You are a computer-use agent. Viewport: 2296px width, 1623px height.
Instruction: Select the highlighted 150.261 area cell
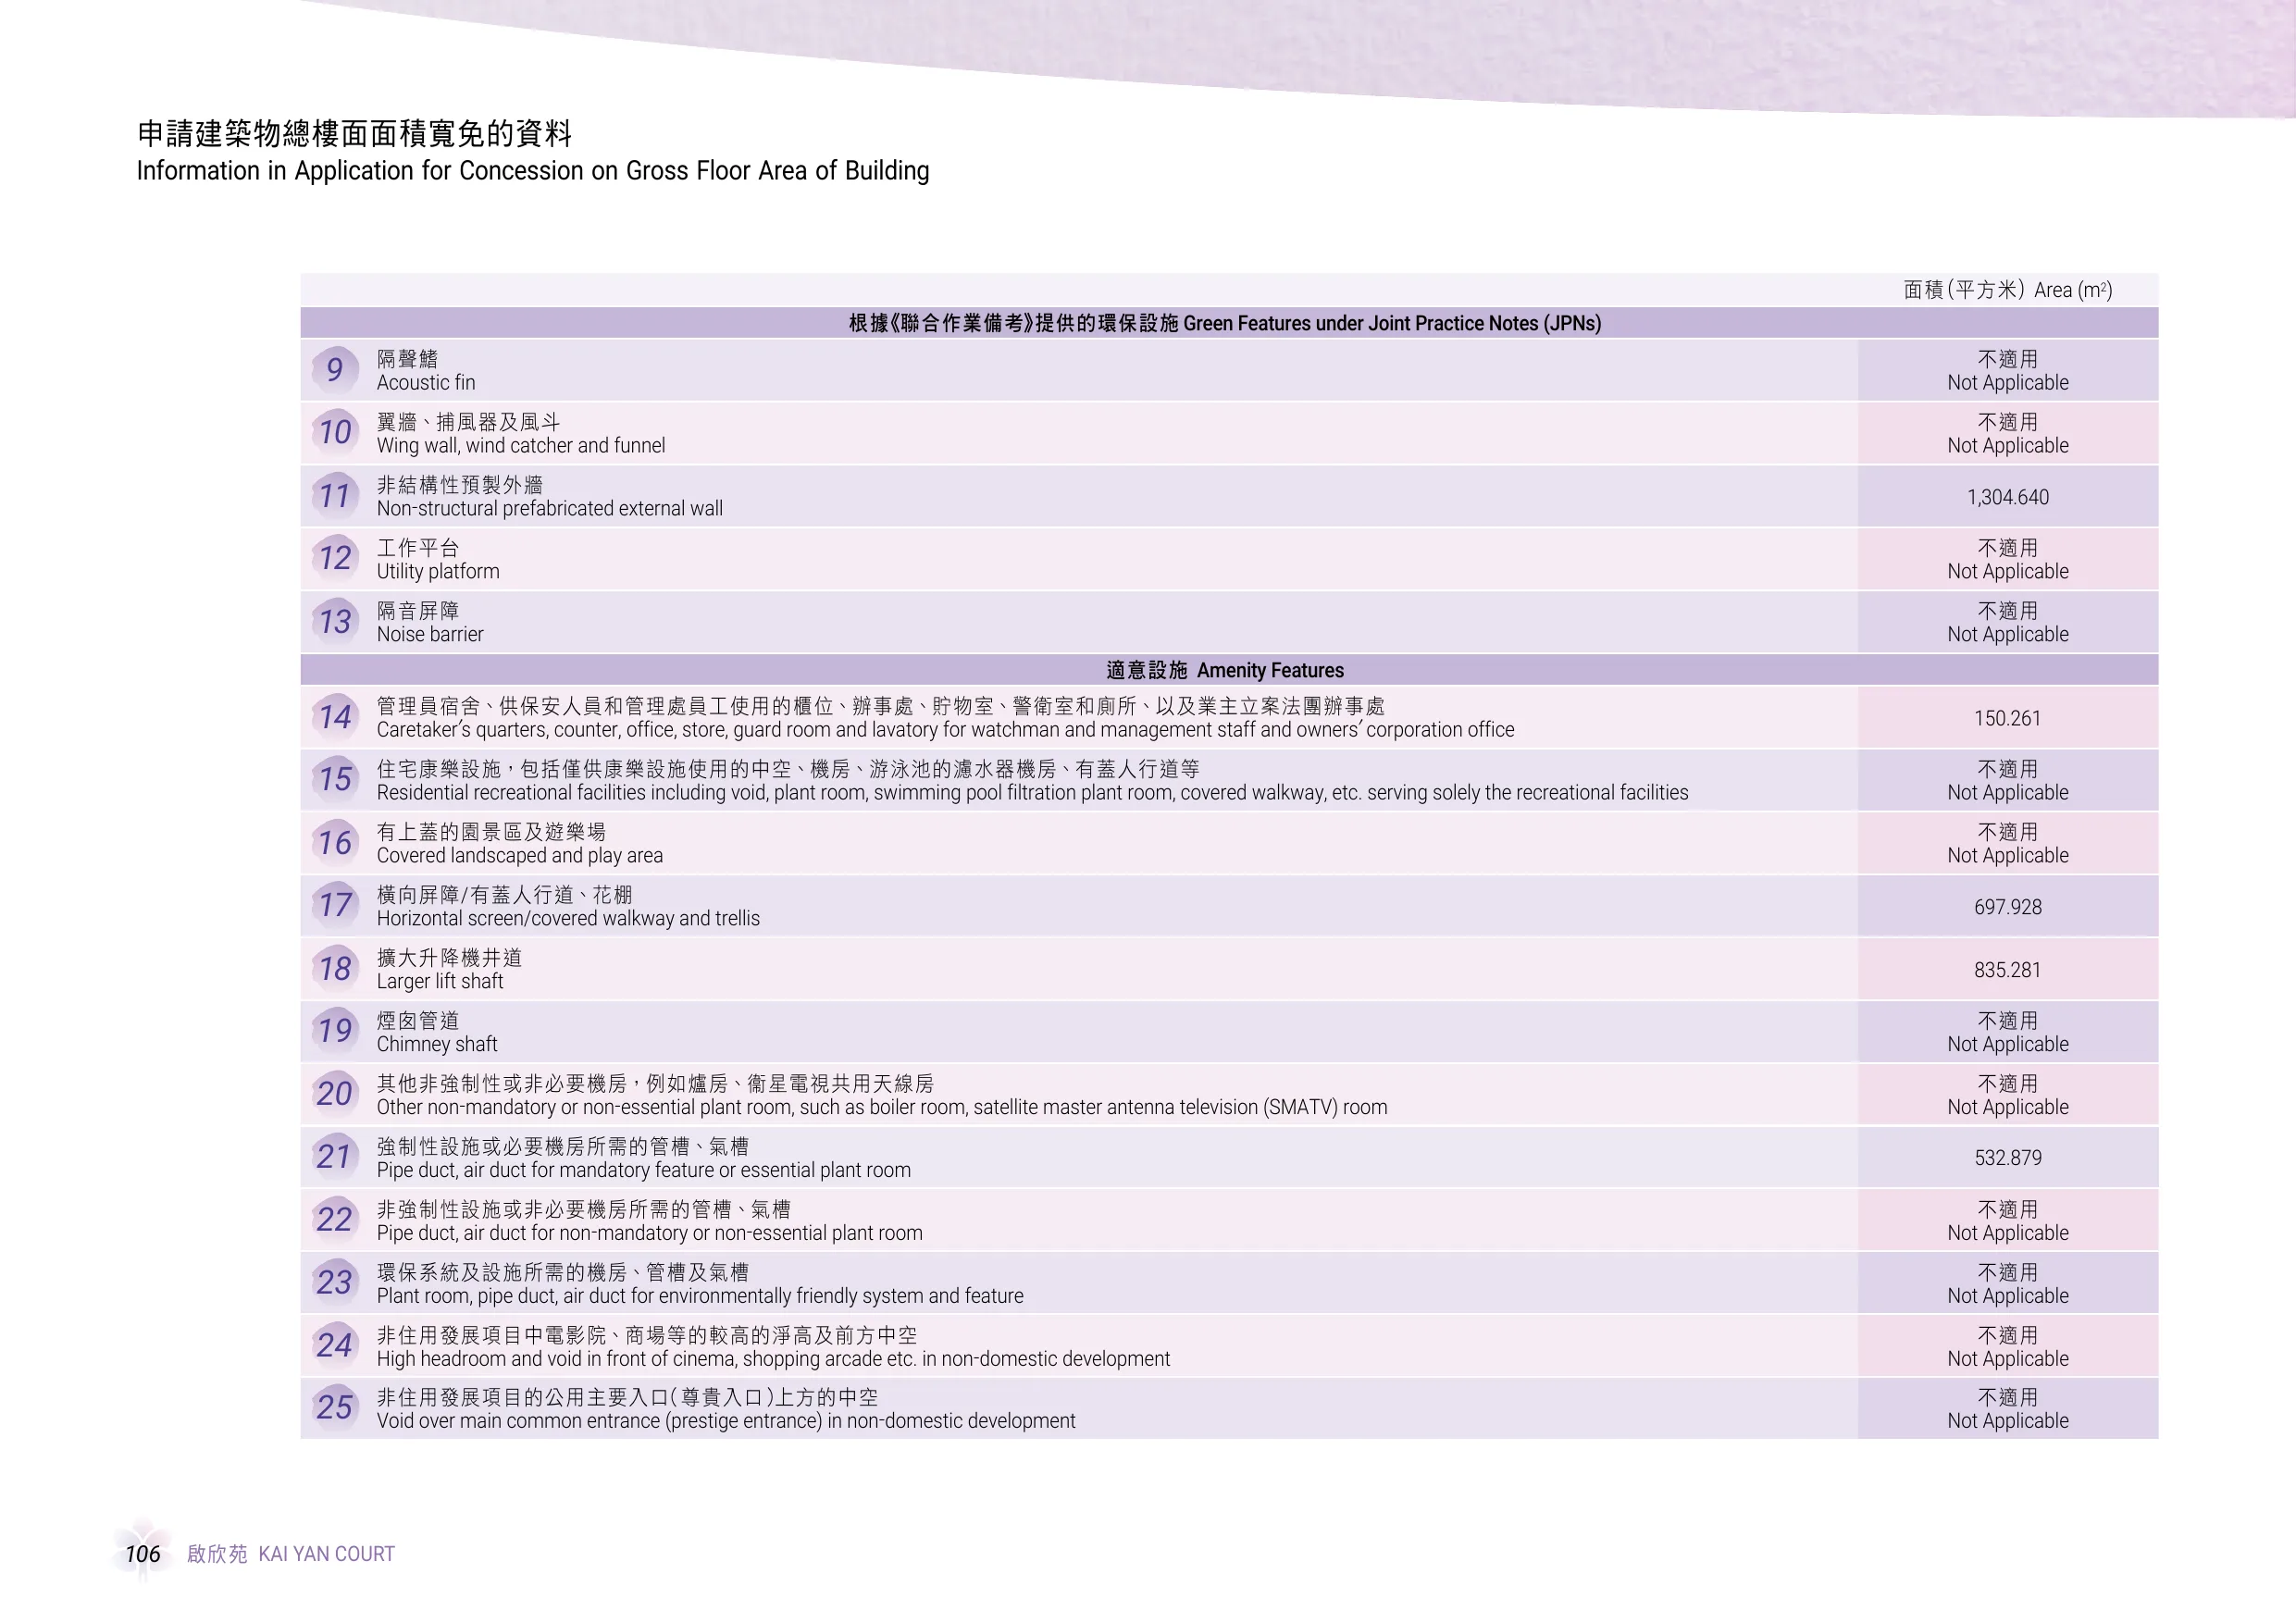[x=2006, y=718]
